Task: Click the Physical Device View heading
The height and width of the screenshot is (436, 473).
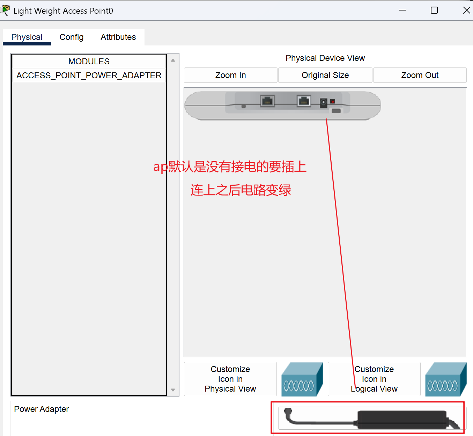Action: (x=325, y=58)
